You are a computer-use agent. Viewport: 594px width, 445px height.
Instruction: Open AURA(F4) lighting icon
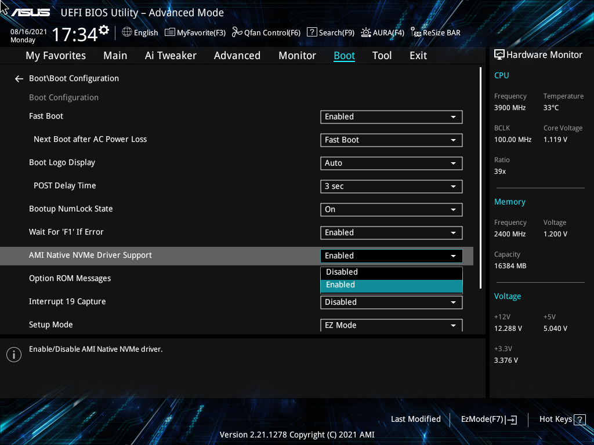pyautogui.click(x=366, y=32)
